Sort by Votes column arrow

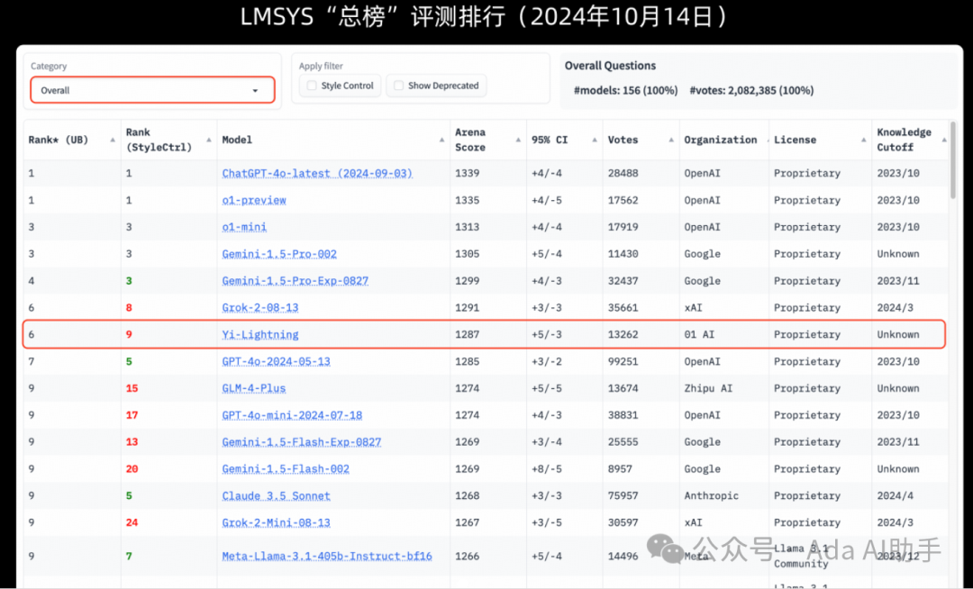tap(671, 140)
